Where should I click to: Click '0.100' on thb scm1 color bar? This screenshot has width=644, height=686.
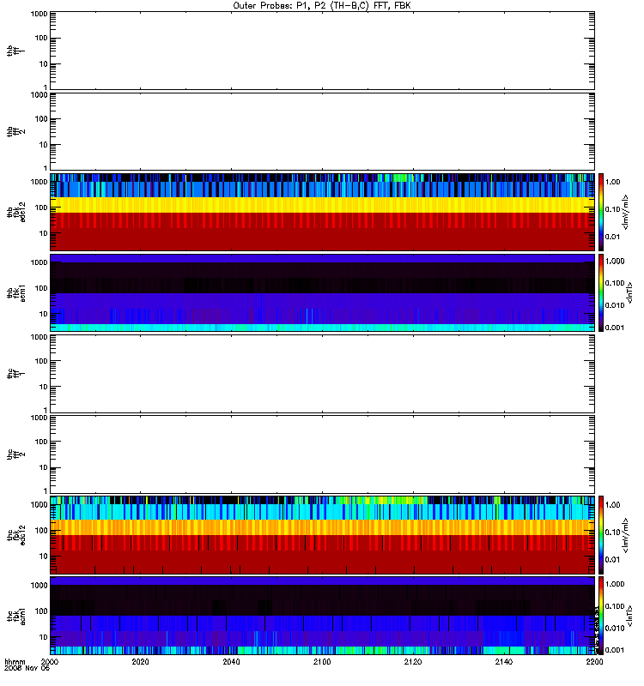[x=615, y=283]
